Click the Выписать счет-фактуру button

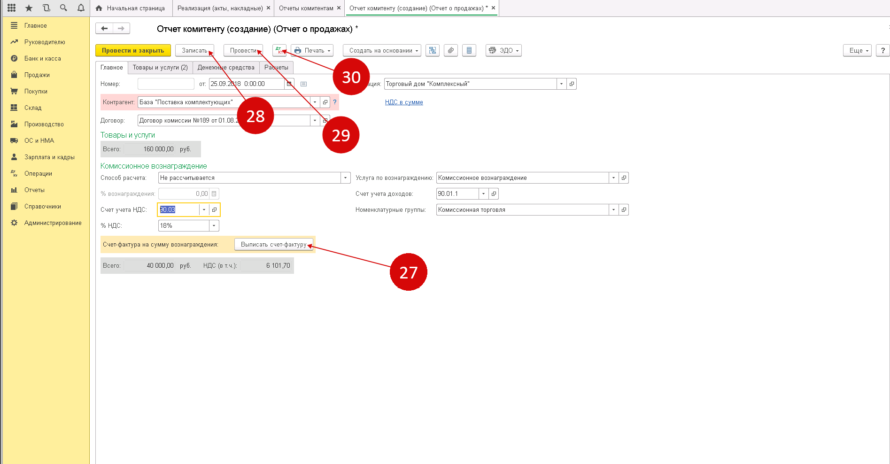click(x=273, y=245)
